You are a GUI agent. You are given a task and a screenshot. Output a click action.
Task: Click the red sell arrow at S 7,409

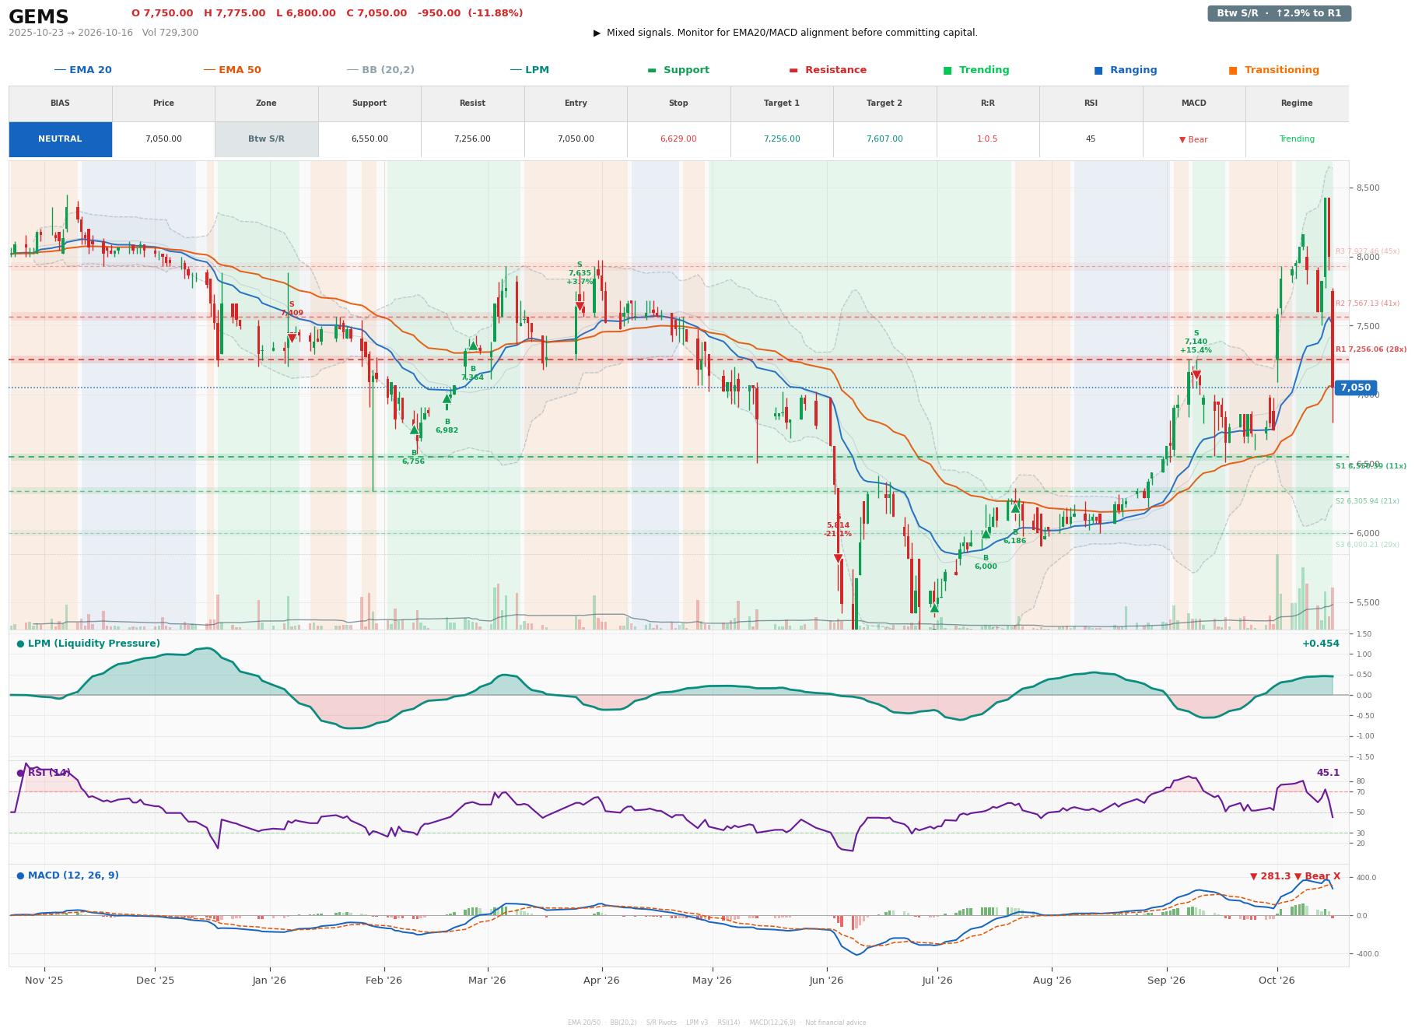(x=292, y=338)
